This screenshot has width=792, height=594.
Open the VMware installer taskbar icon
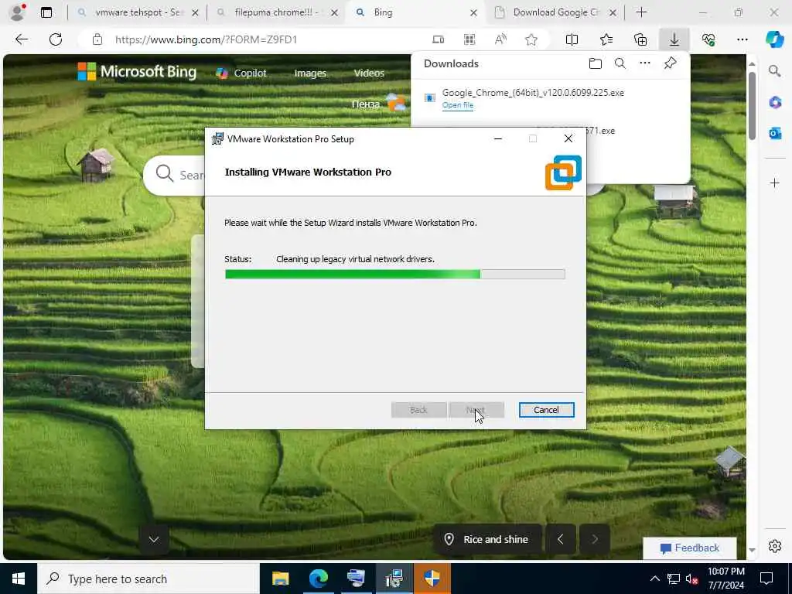coord(394,579)
